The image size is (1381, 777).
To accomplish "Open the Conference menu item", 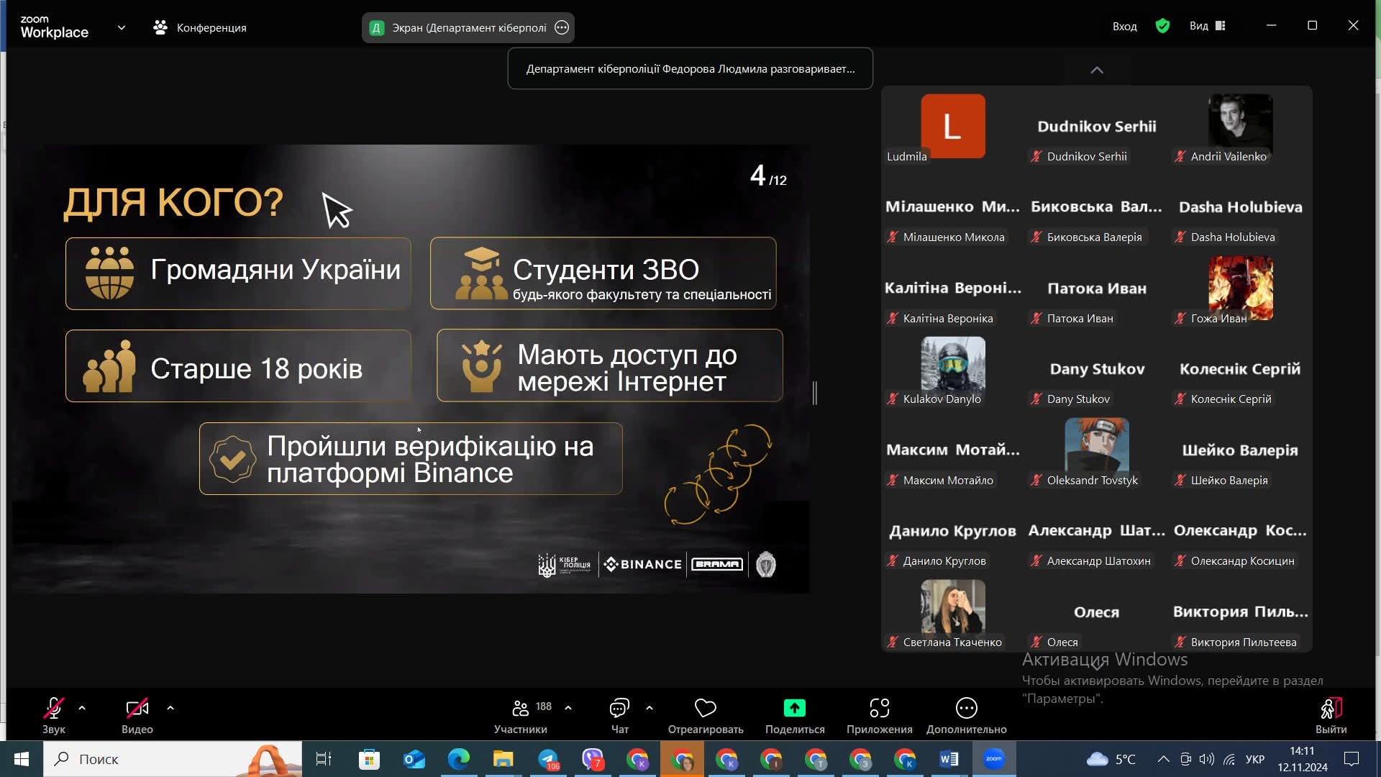I will (x=200, y=28).
